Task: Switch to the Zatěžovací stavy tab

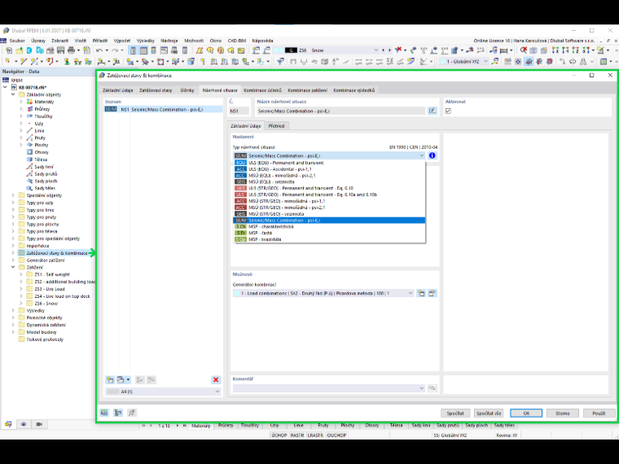Action: tap(156, 90)
